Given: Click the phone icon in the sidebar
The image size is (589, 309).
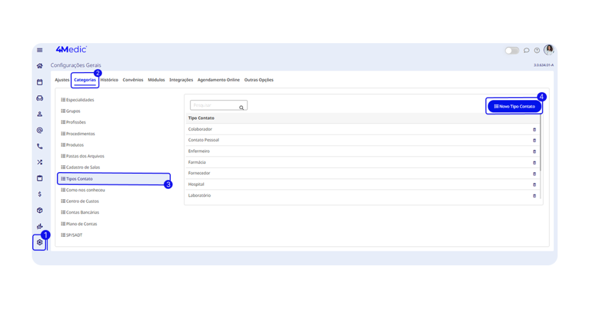Looking at the screenshot, I should [x=40, y=146].
